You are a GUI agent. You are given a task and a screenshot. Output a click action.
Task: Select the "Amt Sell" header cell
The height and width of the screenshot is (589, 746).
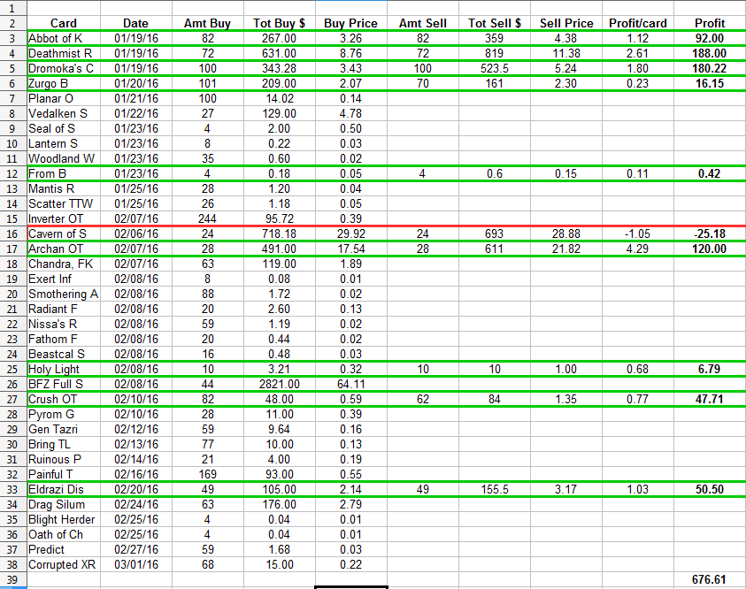tap(423, 23)
